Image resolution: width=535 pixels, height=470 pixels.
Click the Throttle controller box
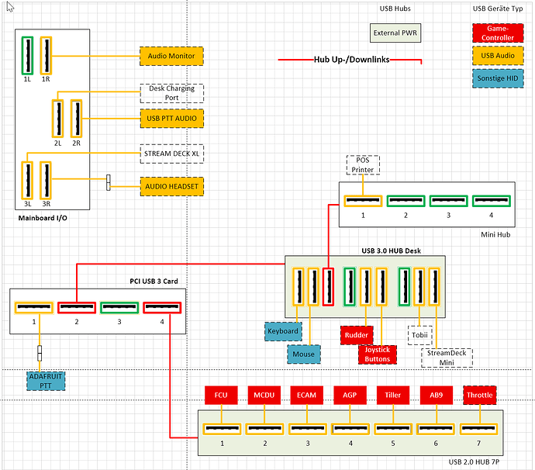480,395
